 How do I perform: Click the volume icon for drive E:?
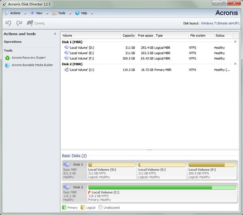pyautogui.click(x=67, y=53)
